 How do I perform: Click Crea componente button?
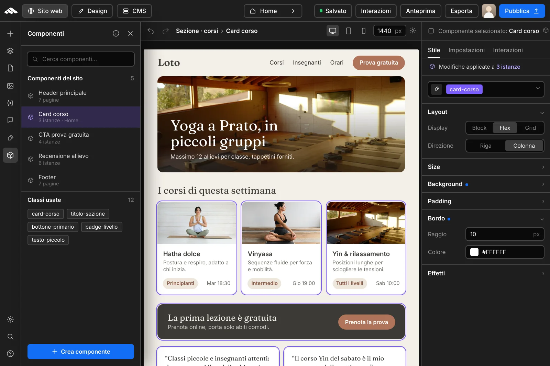[81, 352]
